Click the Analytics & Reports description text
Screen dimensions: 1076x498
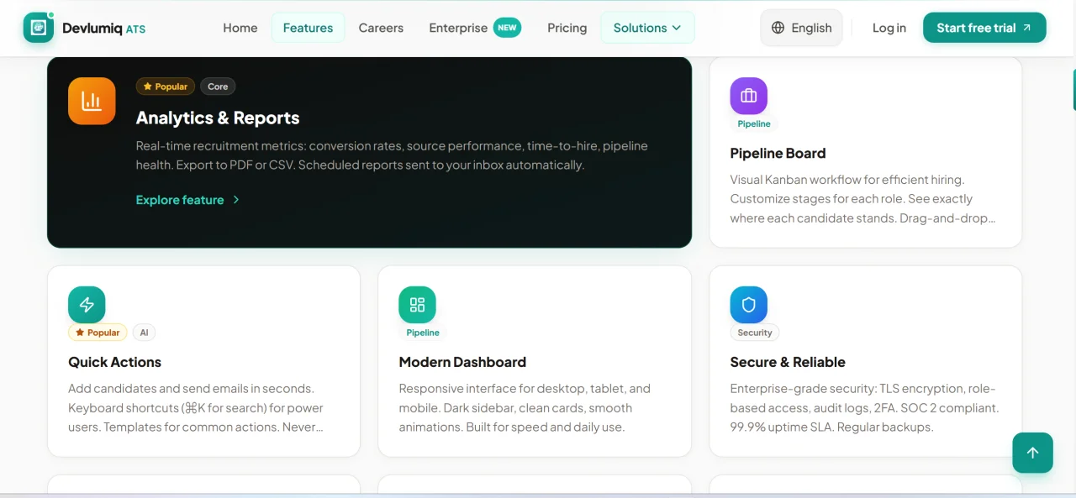coord(392,155)
